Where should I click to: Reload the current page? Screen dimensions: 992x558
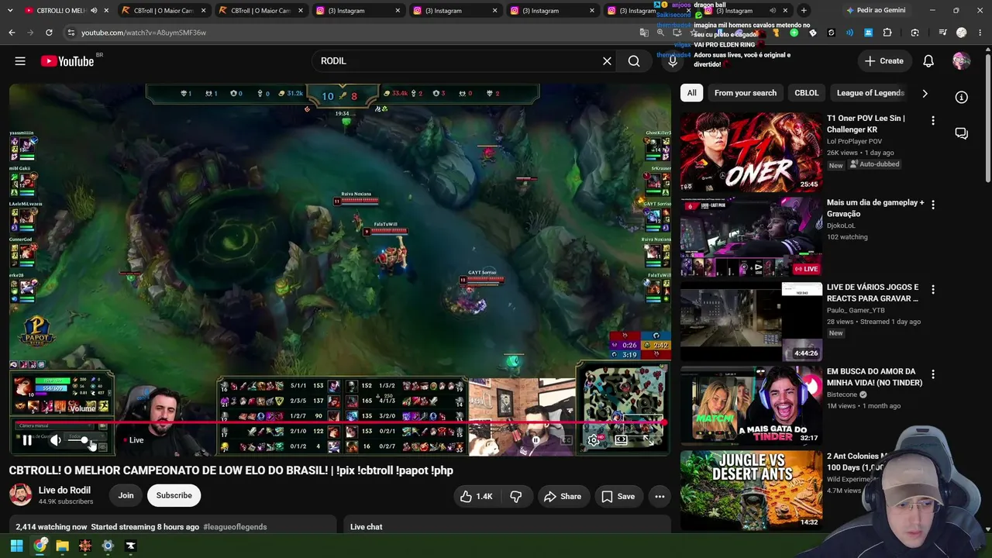49,33
